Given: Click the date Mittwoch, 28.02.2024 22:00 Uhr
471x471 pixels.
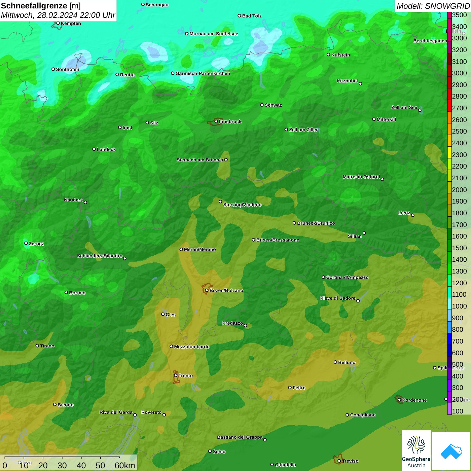Looking at the screenshot, I should pos(58,15).
